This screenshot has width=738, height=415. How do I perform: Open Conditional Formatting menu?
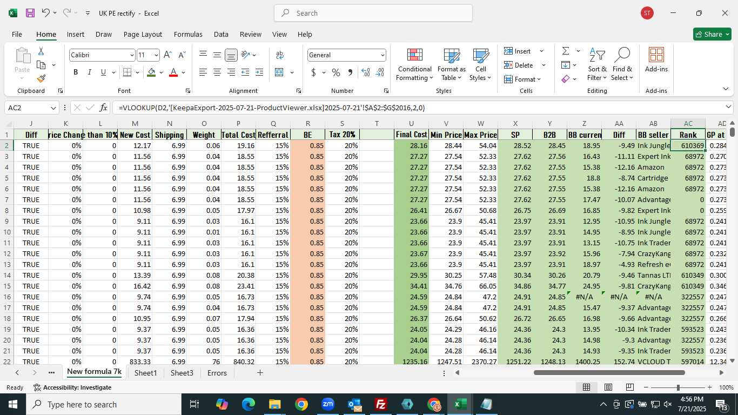click(x=414, y=65)
